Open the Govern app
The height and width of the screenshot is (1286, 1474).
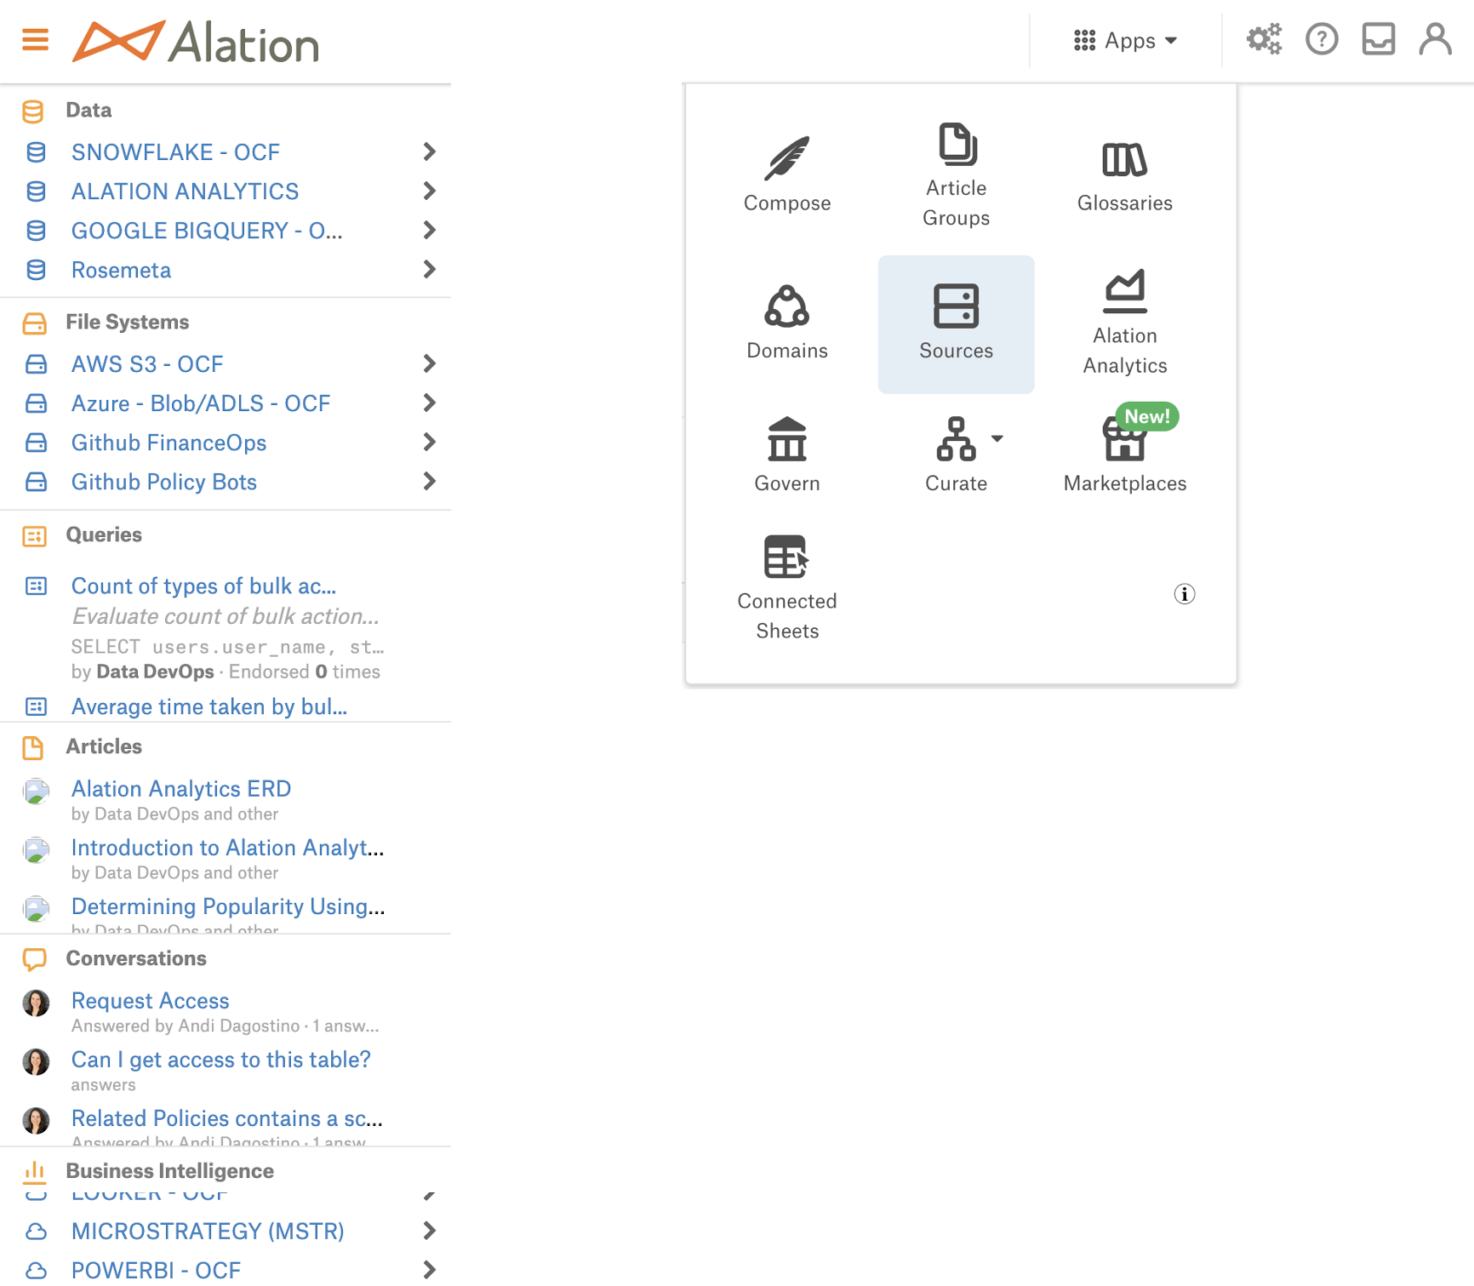click(787, 455)
